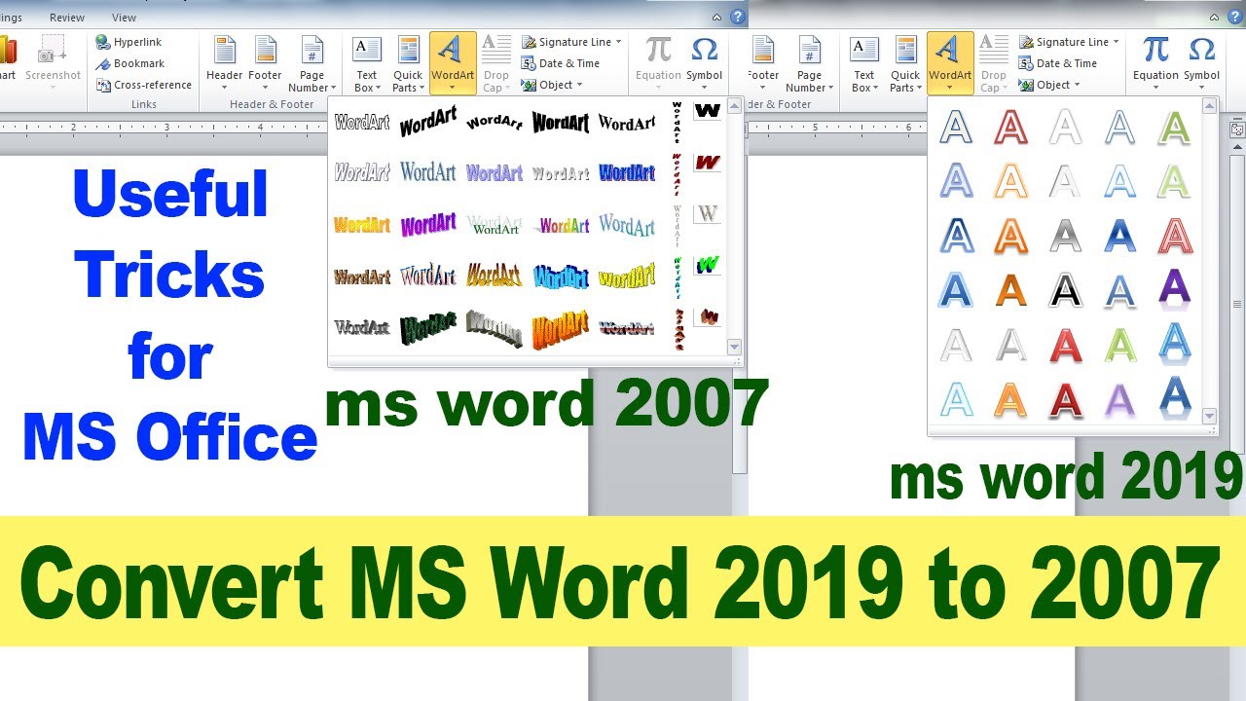Click Date & Time in the ms word 2019 window

tap(1058, 63)
